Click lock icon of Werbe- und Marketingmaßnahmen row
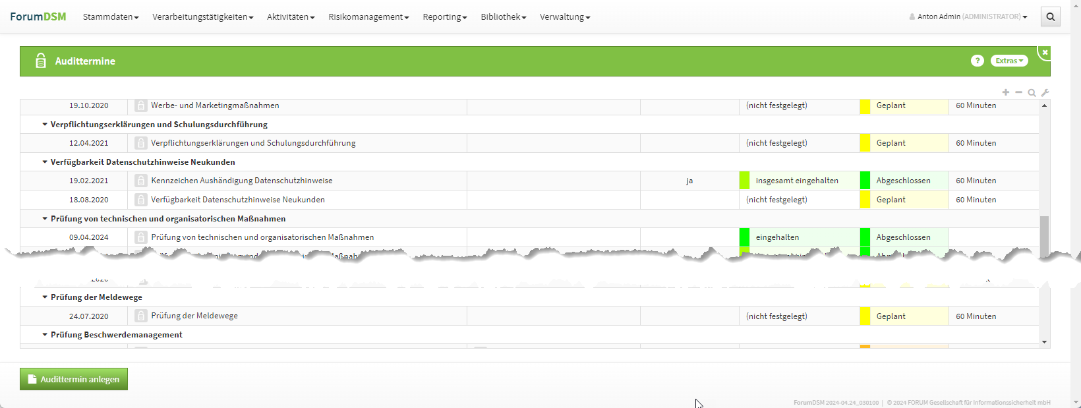The height and width of the screenshot is (408, 1081). click(140, 105)
